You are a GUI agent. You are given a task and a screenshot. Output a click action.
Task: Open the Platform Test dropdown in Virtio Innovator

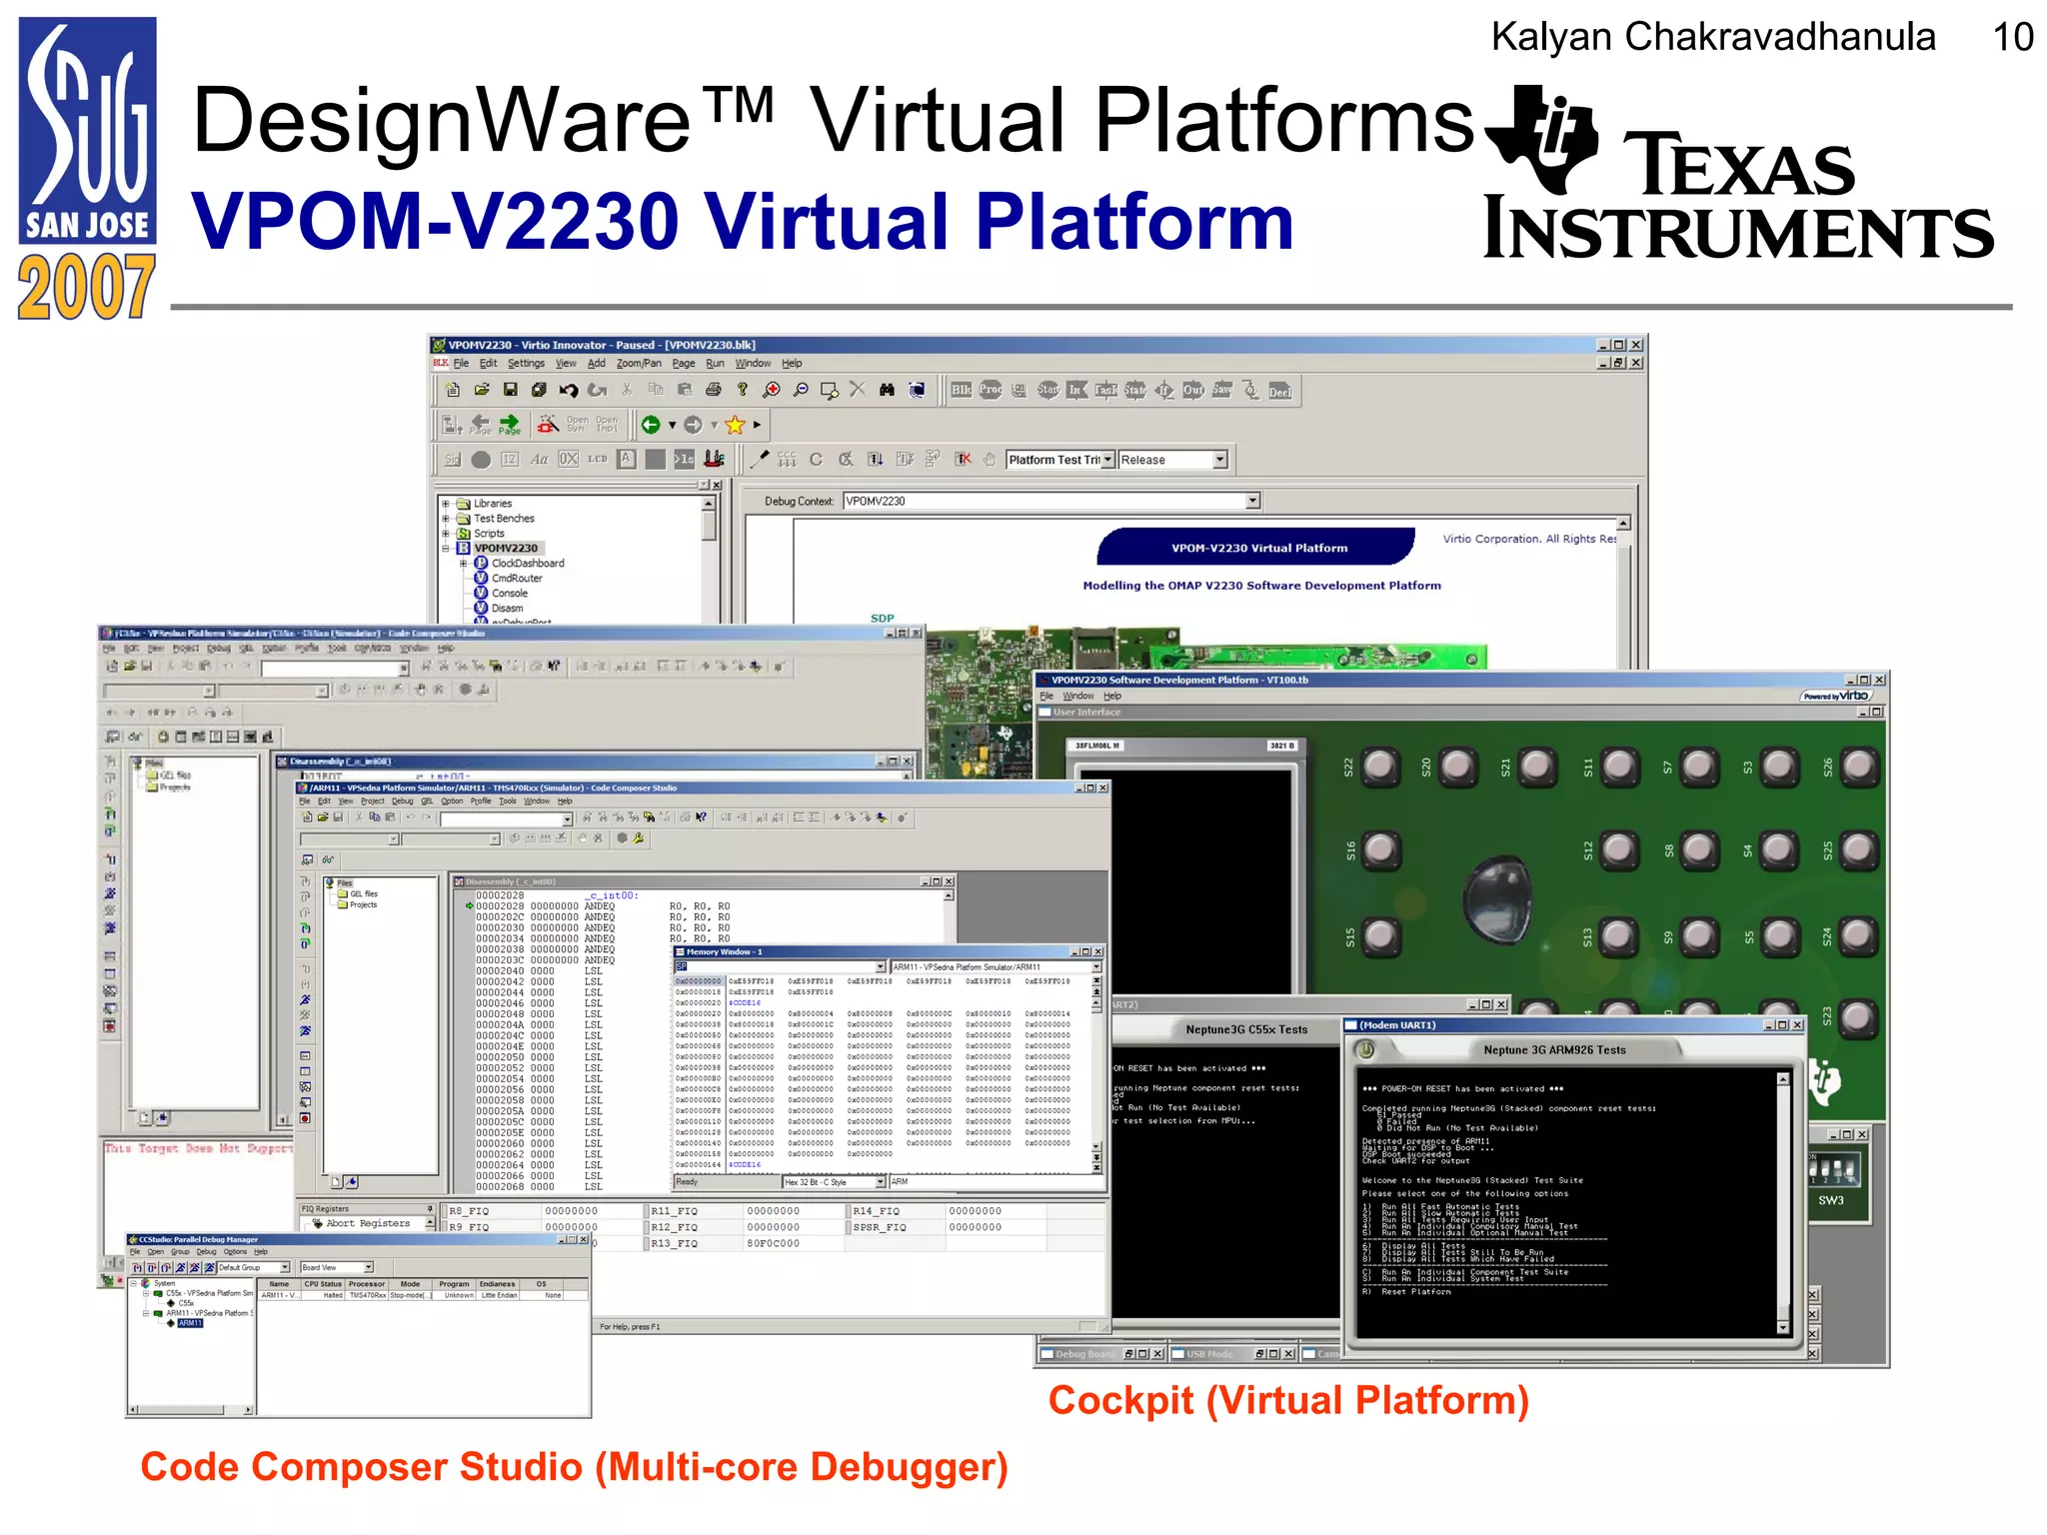(x=1107, y=460)
